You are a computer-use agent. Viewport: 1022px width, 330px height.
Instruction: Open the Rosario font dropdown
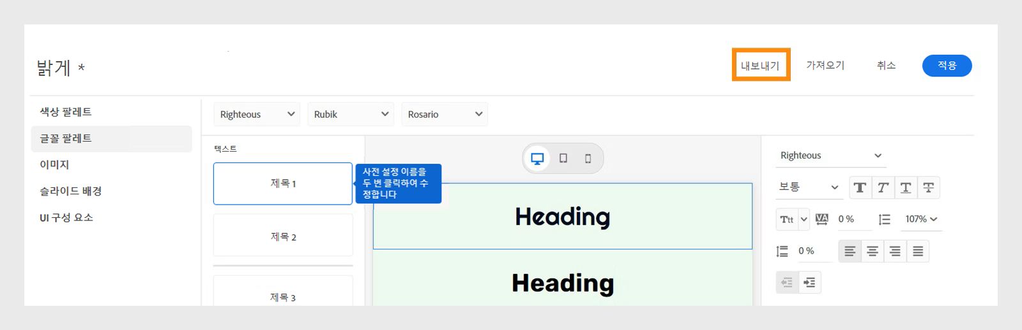(445, 114)
